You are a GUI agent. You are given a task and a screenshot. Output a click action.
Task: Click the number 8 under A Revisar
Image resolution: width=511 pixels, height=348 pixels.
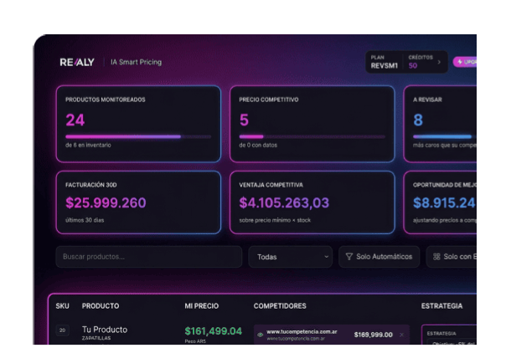(418, 120)
